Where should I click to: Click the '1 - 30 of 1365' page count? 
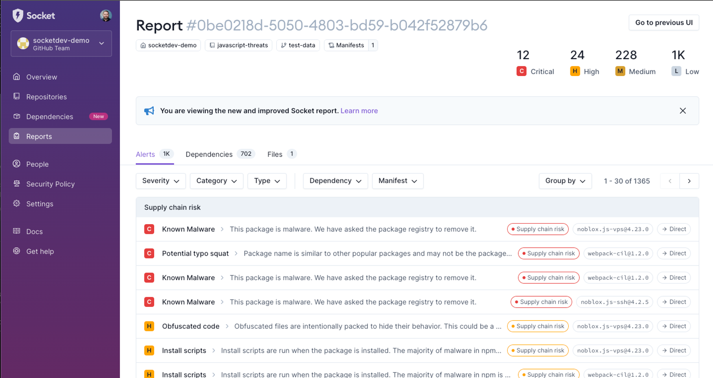click(x=627, y=181)
